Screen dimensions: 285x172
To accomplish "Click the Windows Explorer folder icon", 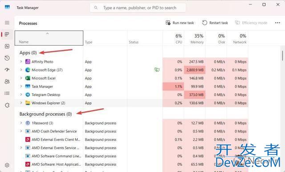I will pyautogui.click(x=28, y=103).
